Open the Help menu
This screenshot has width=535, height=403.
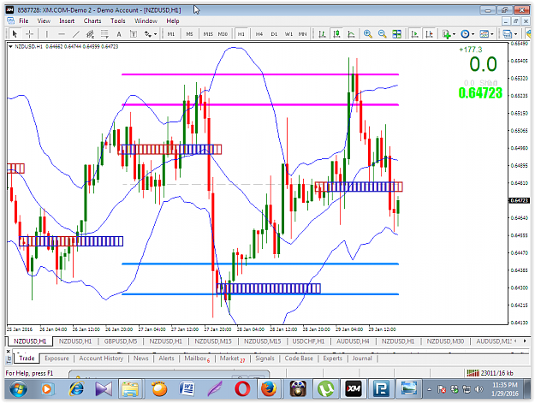(x=173, y=21)
